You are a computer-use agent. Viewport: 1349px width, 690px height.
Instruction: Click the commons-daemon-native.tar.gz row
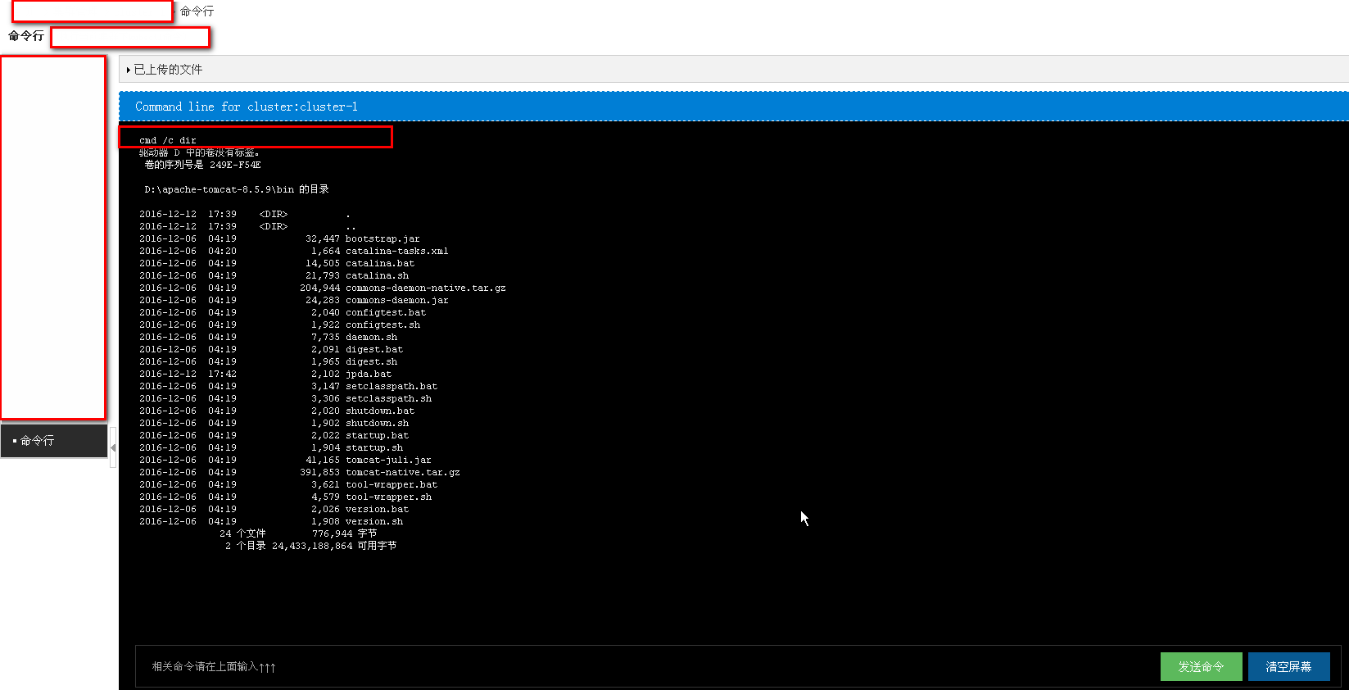[x=323, y=288]
